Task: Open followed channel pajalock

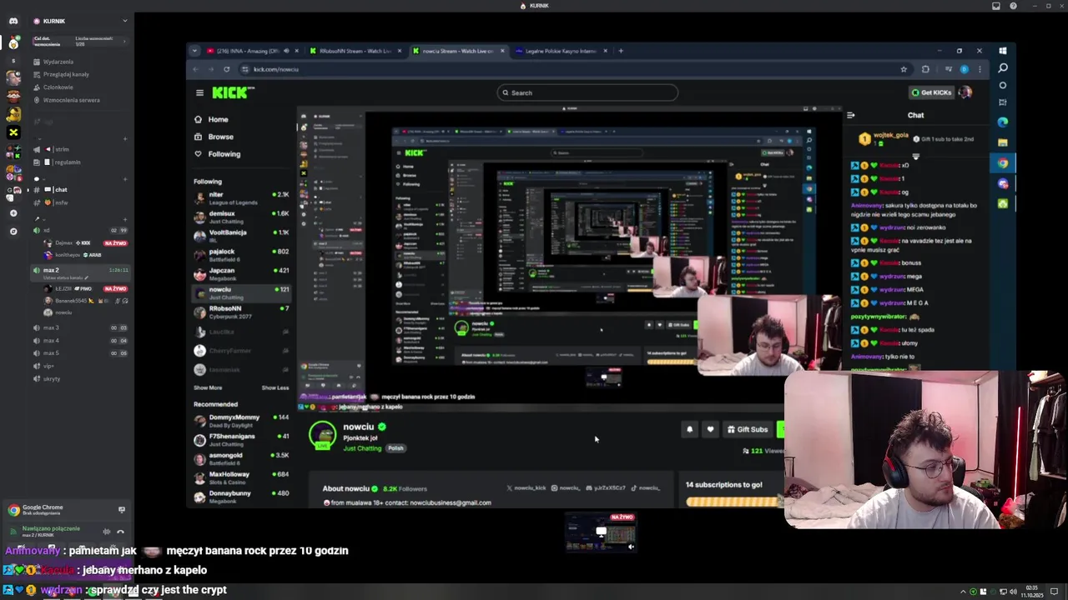Action: point(240,255)
